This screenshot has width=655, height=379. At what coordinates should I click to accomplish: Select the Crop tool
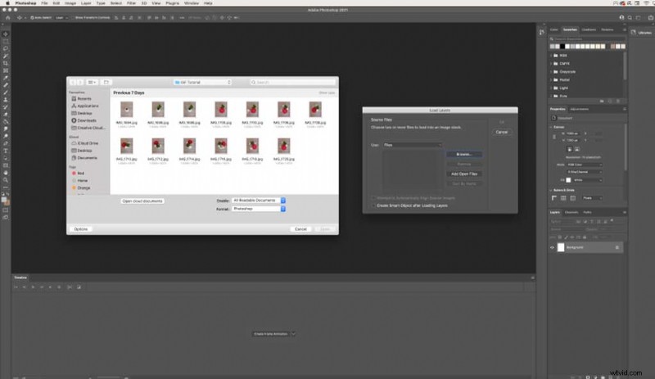tap(6, 64)
